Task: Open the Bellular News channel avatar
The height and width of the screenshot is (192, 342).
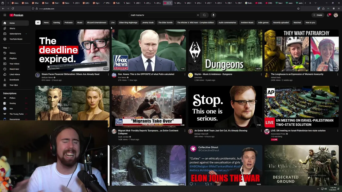Action: tap(38, 75)
